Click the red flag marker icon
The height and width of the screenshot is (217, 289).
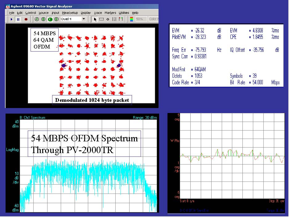click(121, 19)
